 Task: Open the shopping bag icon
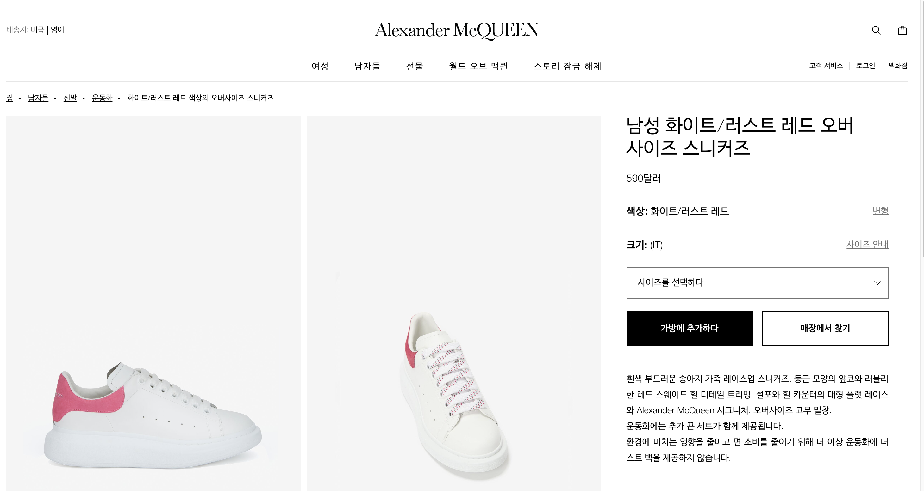click(x=902, y=30)
